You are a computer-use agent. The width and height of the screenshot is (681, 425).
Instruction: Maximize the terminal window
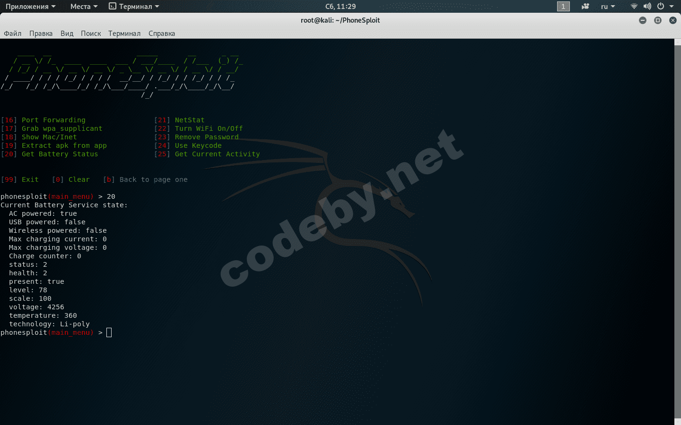(658, 20)
